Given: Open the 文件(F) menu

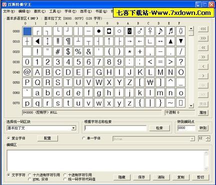Looking at the screenshot, I should tap(9, 11).
